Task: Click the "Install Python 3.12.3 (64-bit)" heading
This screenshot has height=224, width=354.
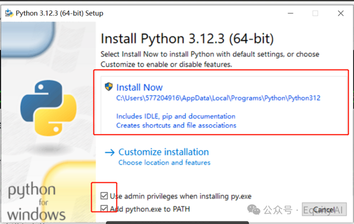Action: click(x=187, y=39)
